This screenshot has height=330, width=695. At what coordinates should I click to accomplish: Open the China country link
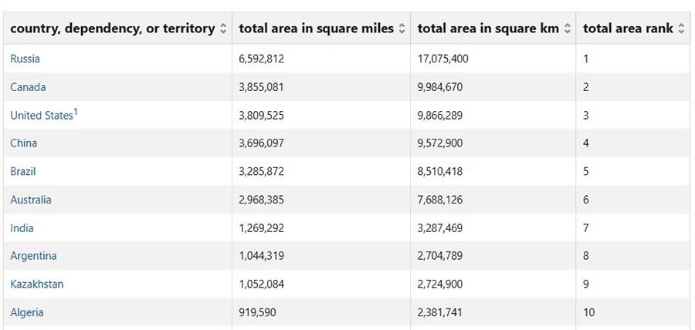[23, 143]
